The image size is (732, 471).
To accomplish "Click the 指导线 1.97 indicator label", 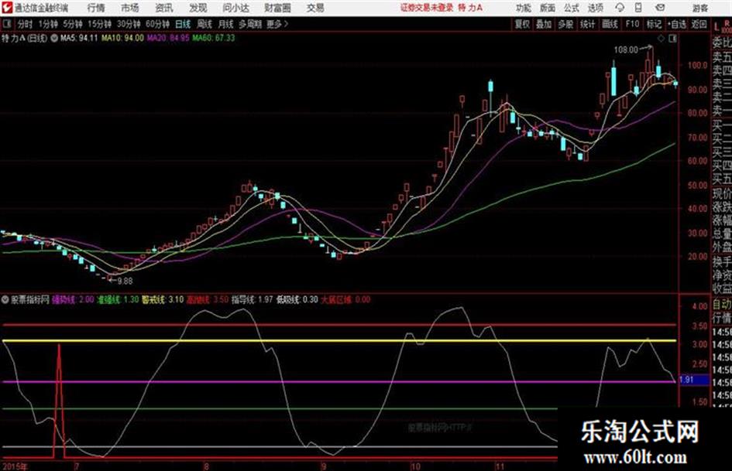I will (x=252, y=300).
